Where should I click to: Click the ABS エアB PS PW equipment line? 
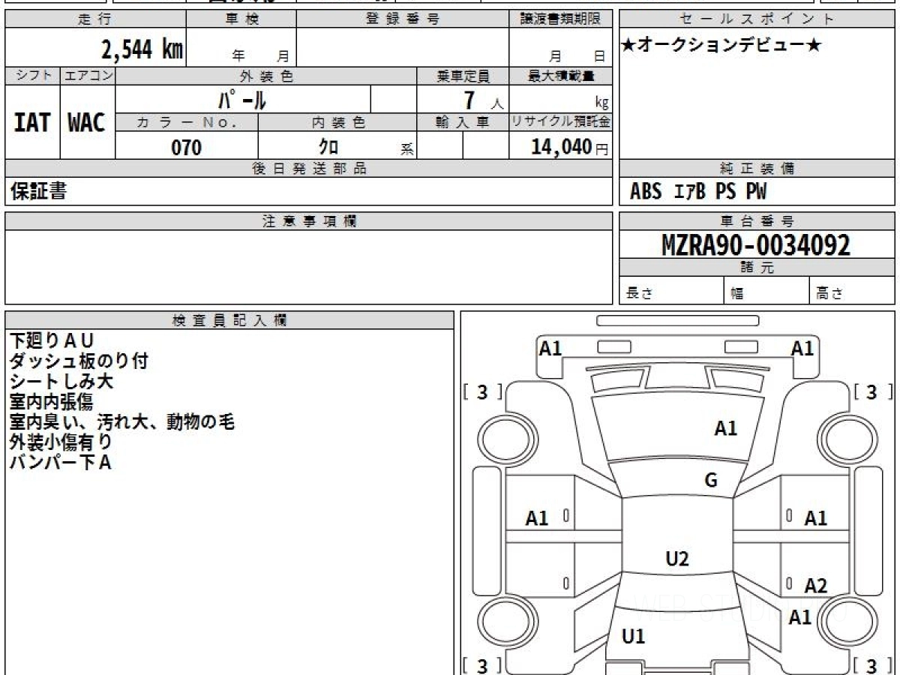click(x=699, y=192)
